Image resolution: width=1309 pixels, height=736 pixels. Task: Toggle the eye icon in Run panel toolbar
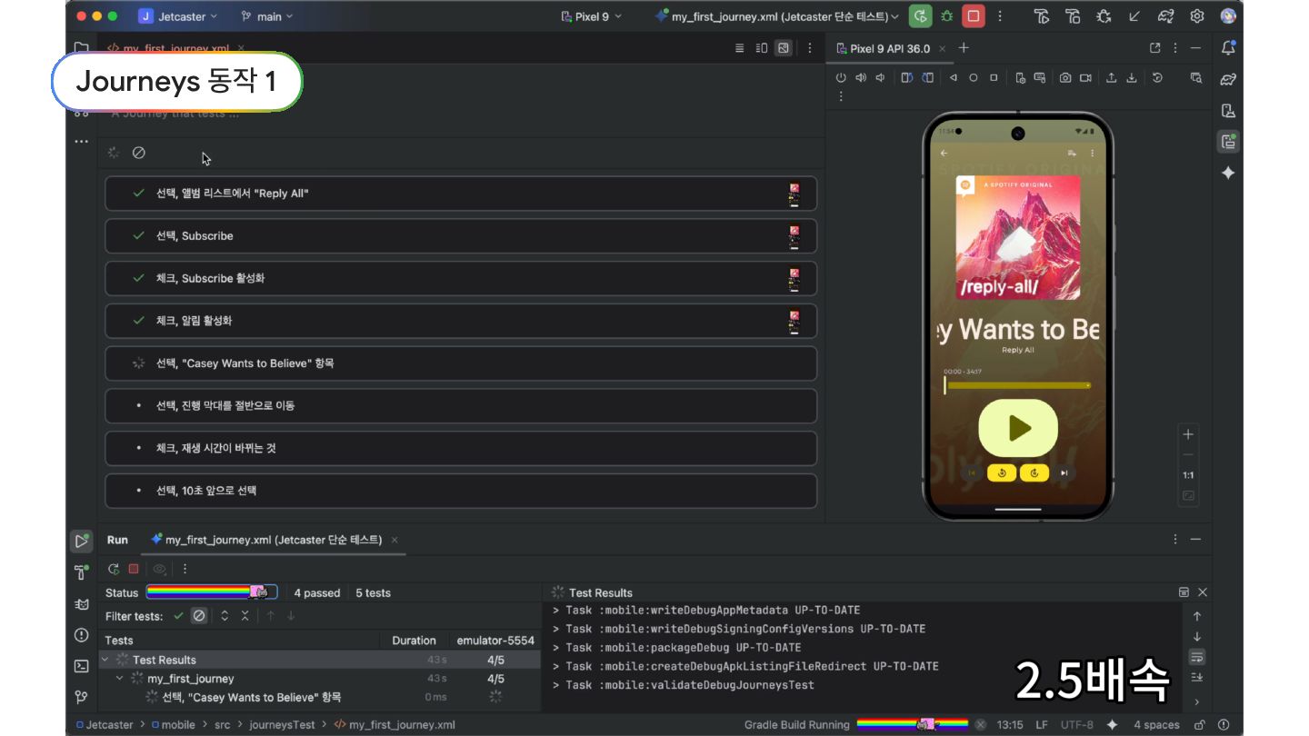160,569
